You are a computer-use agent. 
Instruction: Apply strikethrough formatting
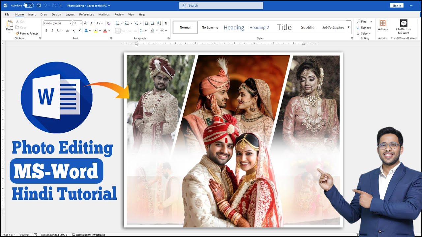tap(68, 31)
